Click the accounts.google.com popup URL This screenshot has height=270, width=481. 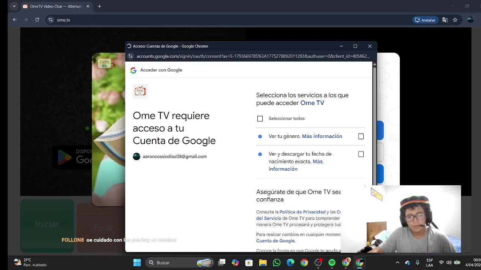tap(253, 56)
